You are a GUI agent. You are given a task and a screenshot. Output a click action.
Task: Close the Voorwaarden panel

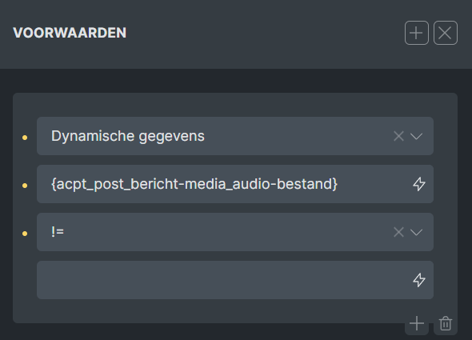[446, 33]
